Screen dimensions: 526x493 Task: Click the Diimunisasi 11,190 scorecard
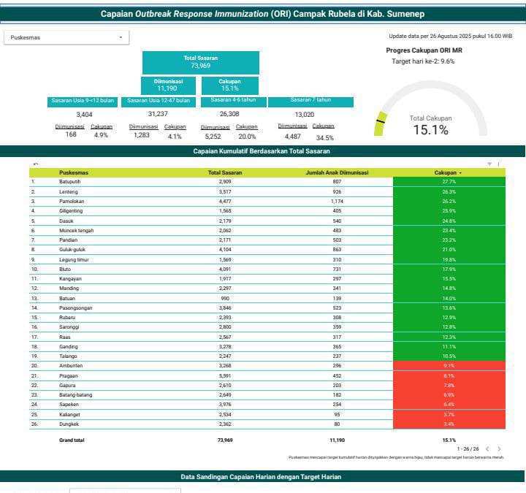click(x=167, y=85)
